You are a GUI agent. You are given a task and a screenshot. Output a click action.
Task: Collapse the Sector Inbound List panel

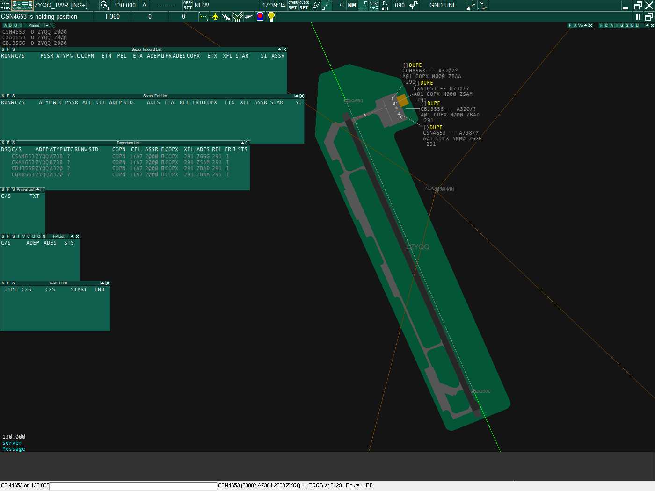[279, 49]
